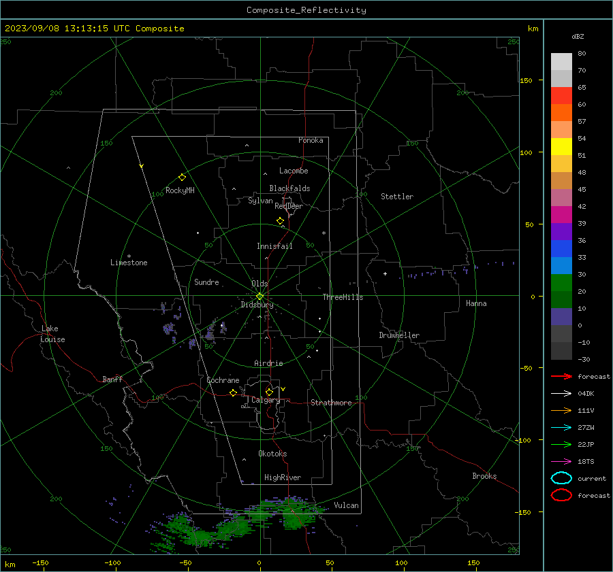Viewport: 613px width, 572px height.
Task: Click the Airdrie town label
Action: pos(268,363)
